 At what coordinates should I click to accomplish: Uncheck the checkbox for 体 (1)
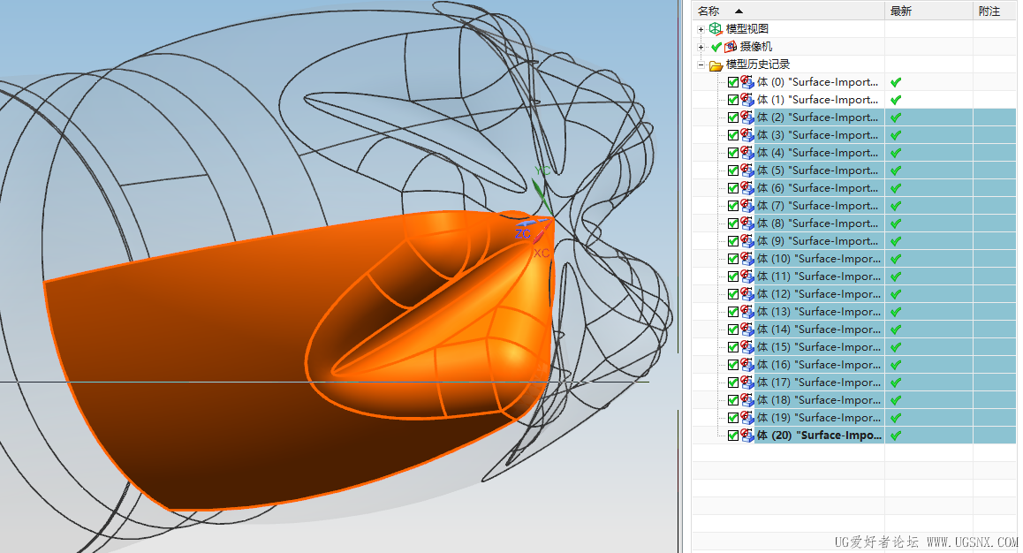[733, 100]
